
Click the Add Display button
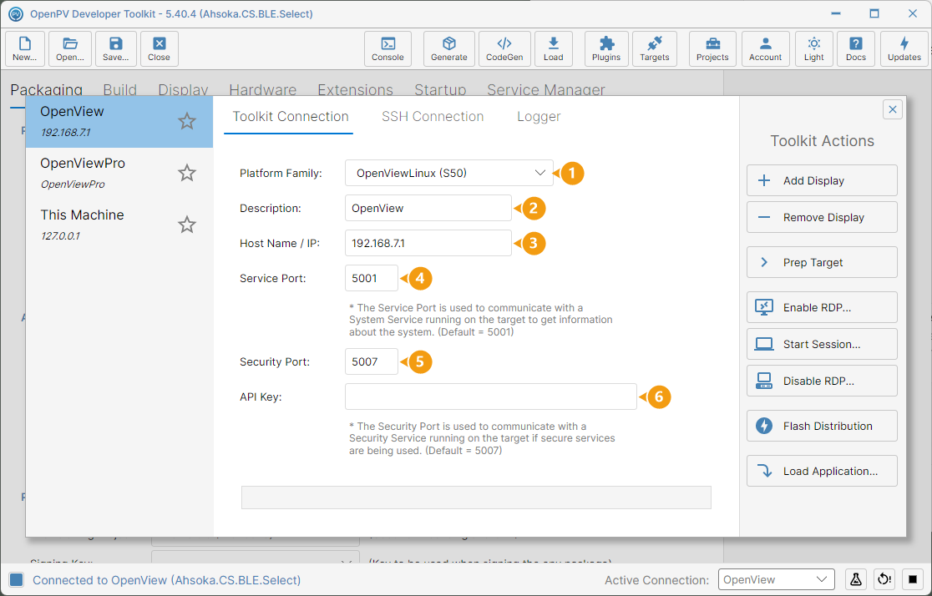click(822, 180)
